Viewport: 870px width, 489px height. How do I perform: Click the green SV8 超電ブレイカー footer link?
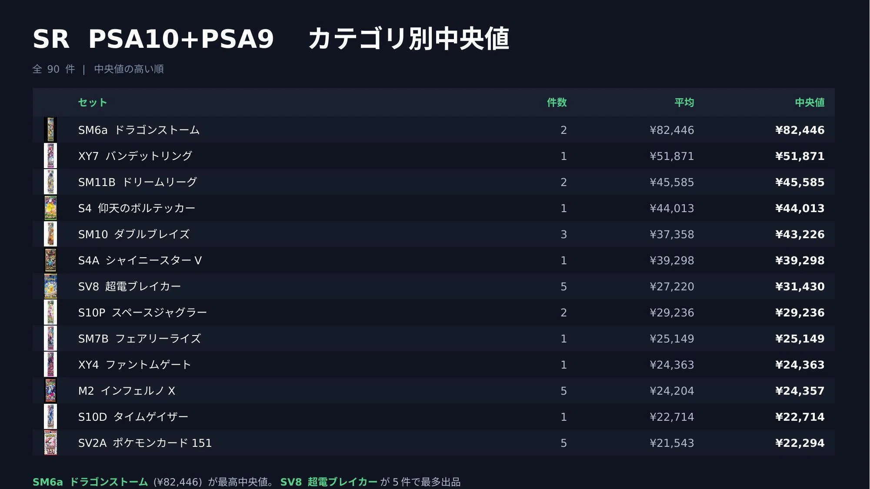tap(329, 482)
